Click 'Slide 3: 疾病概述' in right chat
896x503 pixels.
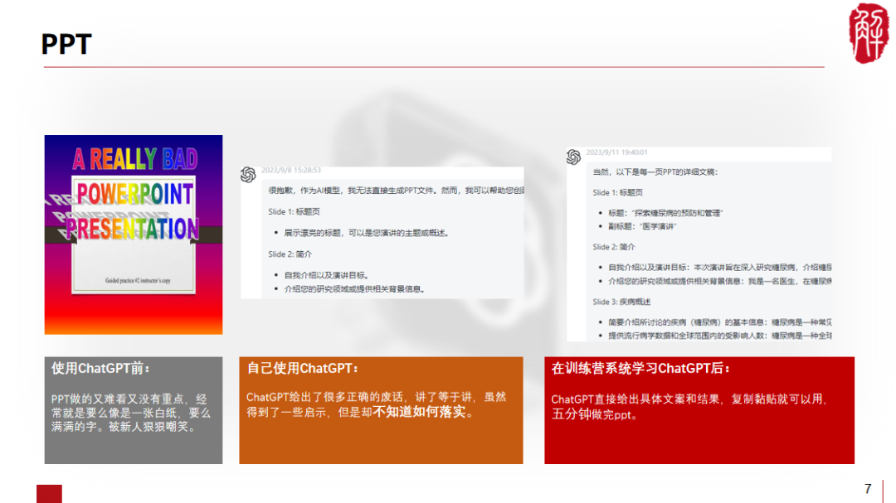[621, 302]
